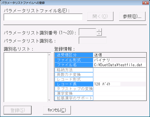Increase the パラメータリスト識別番号 spinner value
150x117 pixels.
click(99, 30)
